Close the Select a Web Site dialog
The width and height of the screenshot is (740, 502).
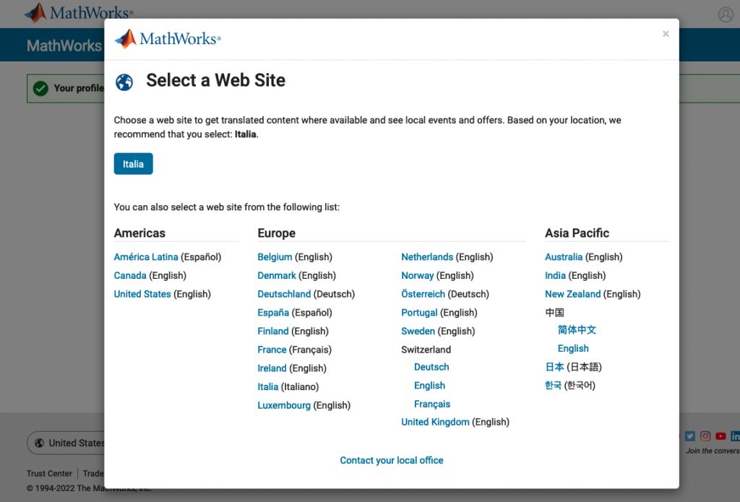(666, 34)
